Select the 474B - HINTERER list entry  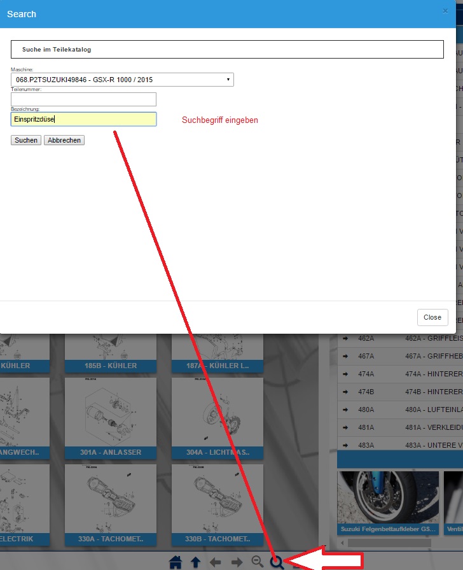pos(434,392)
